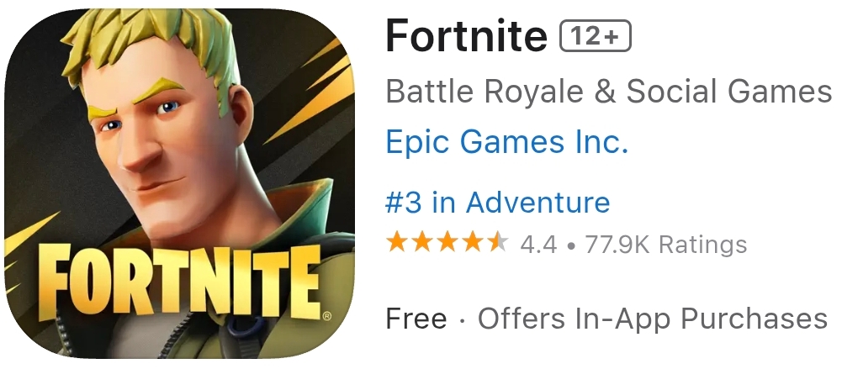Image resolution: width=842 pixels, height=369 pixels.
Task: Select the first orange rating star
Action: tap(397, 242)
